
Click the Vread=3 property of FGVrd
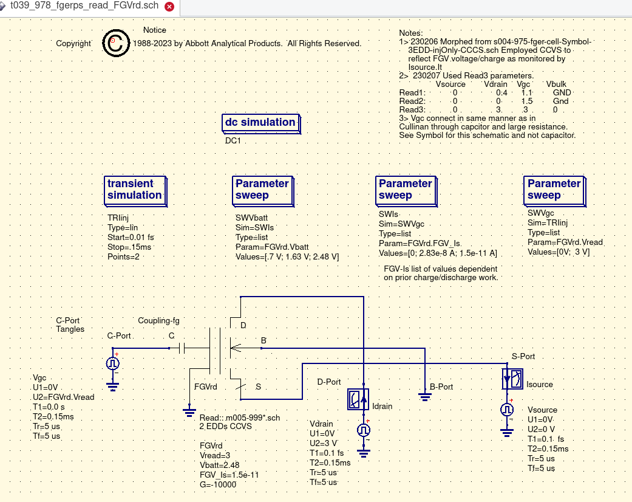pos(215,455)
